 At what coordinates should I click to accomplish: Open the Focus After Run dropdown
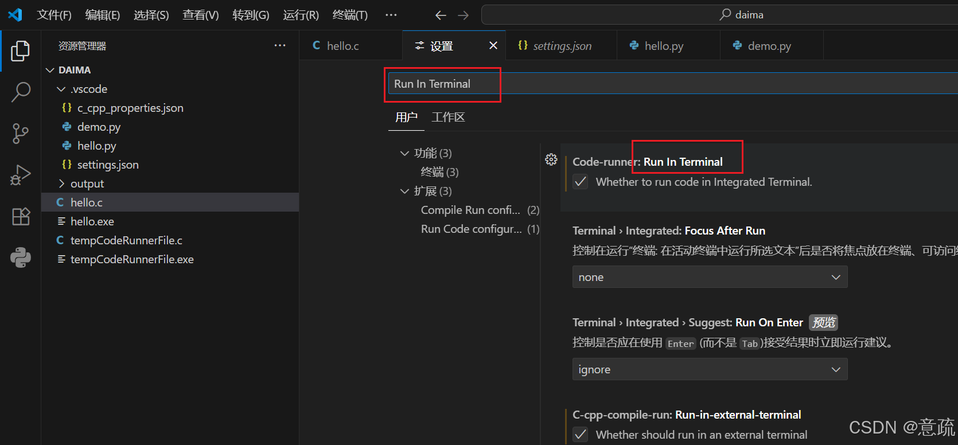tap(710, 277)
